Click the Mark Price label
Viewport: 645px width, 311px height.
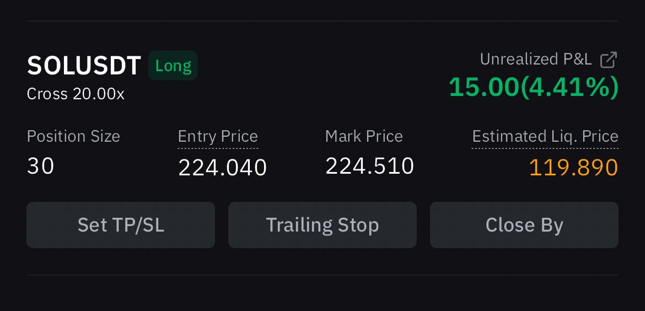[364, 136]
